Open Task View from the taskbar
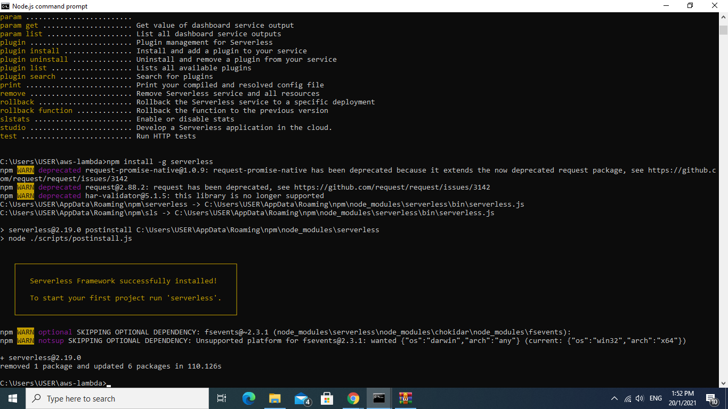728x409 pixels. coord(222,398)
